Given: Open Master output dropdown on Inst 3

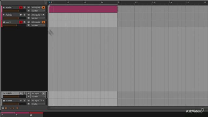Looking at the screenshot, I should point(38,25).
